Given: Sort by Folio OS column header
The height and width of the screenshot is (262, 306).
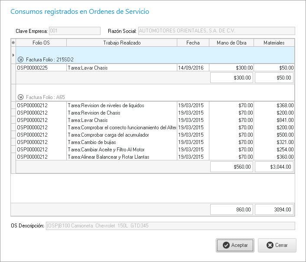Looking at the screenshot, I should click(41, 43).
